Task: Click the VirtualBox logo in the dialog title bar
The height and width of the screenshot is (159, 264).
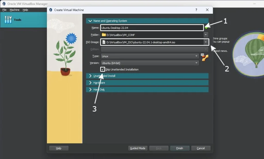Action: click(x=51, y=10)
